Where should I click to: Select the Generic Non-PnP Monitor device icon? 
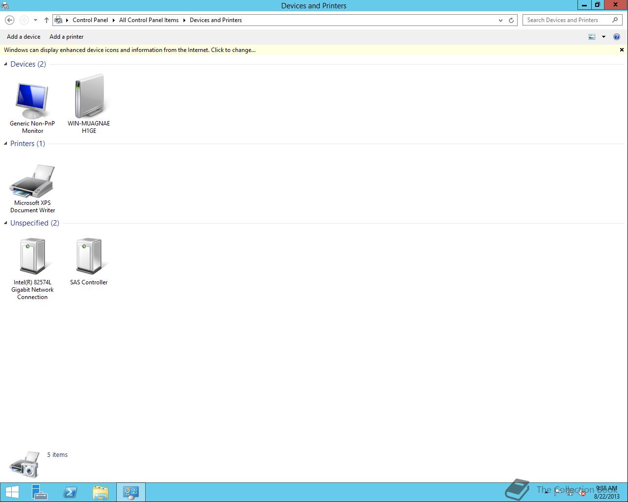click(x=32, y=101)
